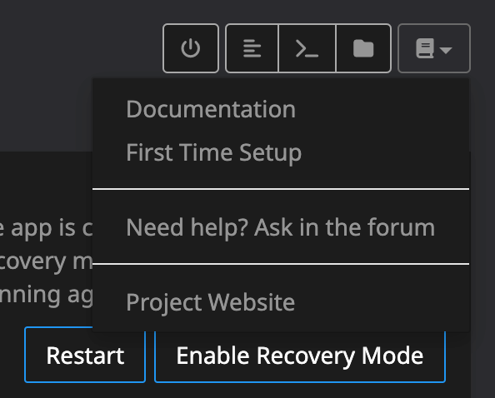Image resolution: width=495 pixels, height=398 pixels.
Task: Visit the Project Website entry
Action: (210, 302)
